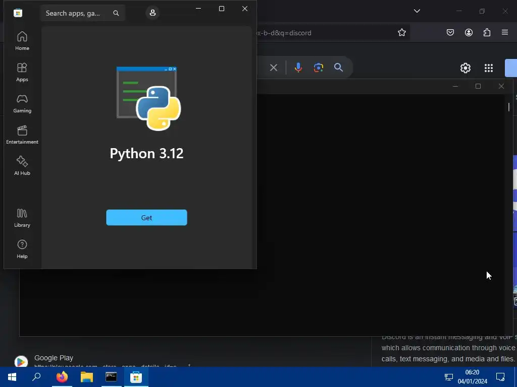Click the Store search magnifier icon
Viewport: 517px width, 387px height.
pos(116,13)
